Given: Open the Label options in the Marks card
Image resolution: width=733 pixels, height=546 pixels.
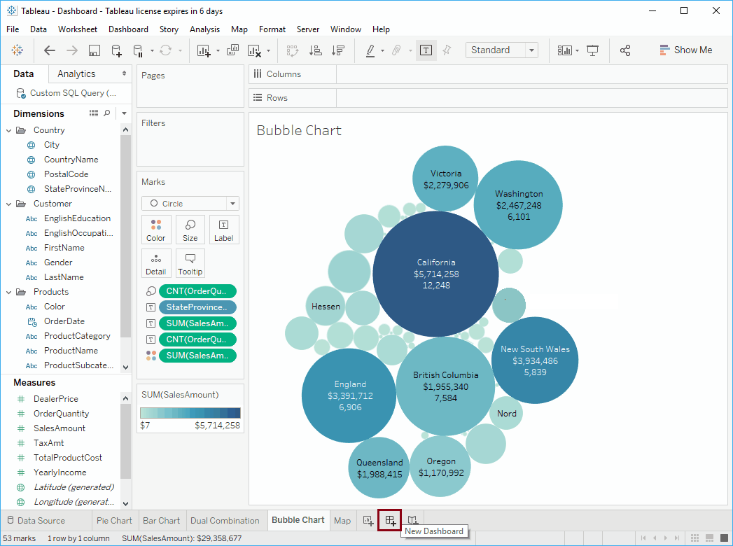Looking at the screenshot, I should click(x=223, y=229).
